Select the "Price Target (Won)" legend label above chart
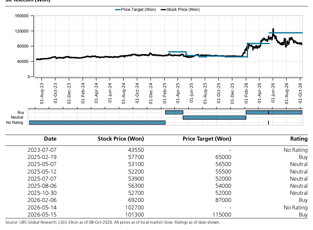The height and width of the screenshot is (230, 313). click(138, 10)
